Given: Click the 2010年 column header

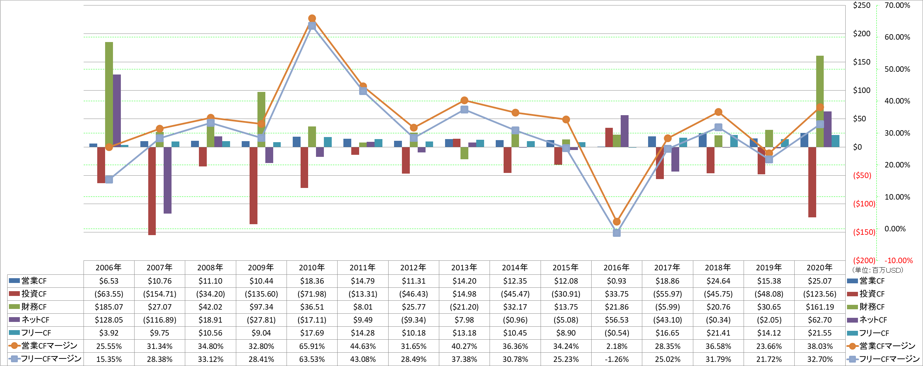Looking at the screenshot, I should pyautogui.click(x=312, y=268).
